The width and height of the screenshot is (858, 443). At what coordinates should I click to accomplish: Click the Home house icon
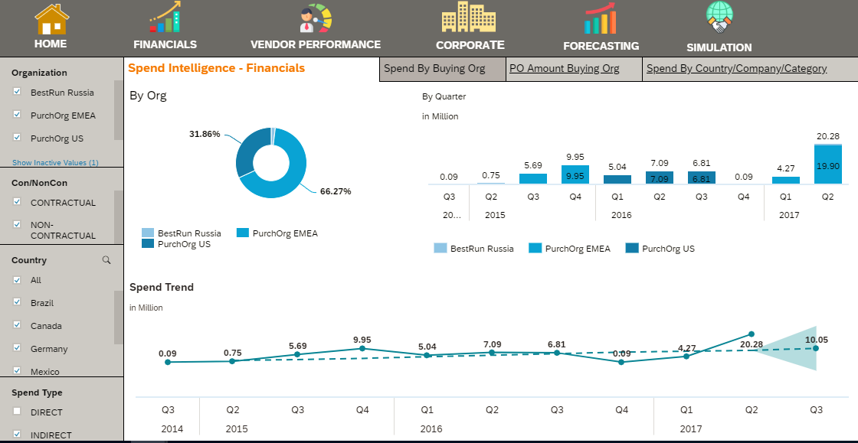51,19
